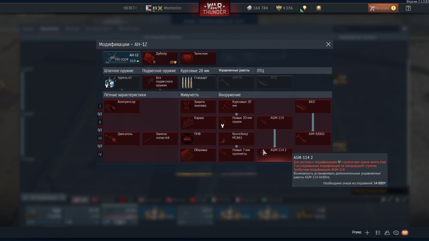Open the Стандарт 20 mm belt selector
The width and height of the screenshot is (429, 241).
click(198, 82)
